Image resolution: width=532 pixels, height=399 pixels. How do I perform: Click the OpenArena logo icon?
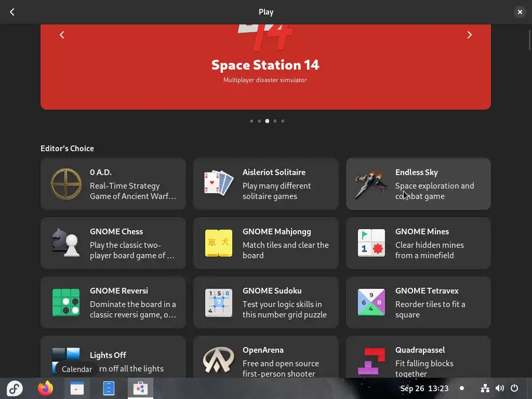[219, 360]
